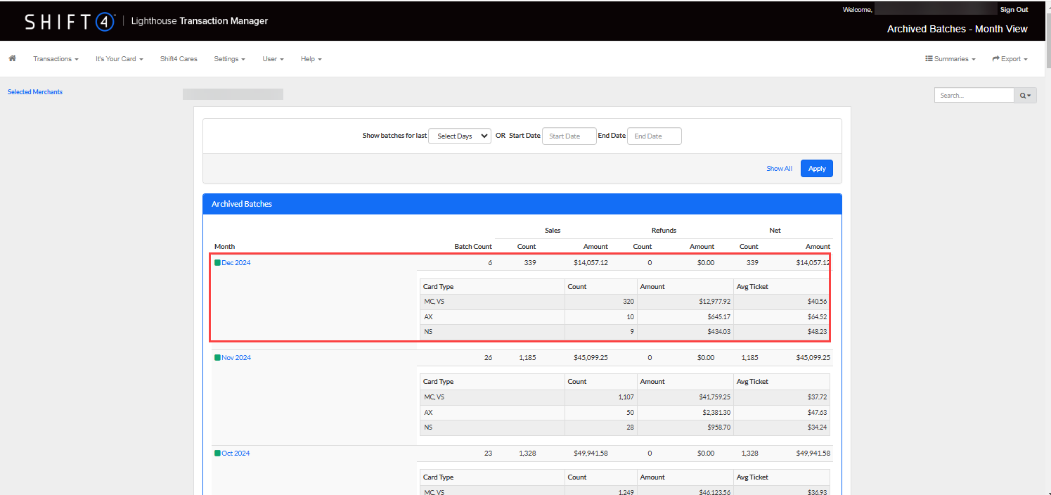Open the Transactions menu

click(x=56, y=59)
